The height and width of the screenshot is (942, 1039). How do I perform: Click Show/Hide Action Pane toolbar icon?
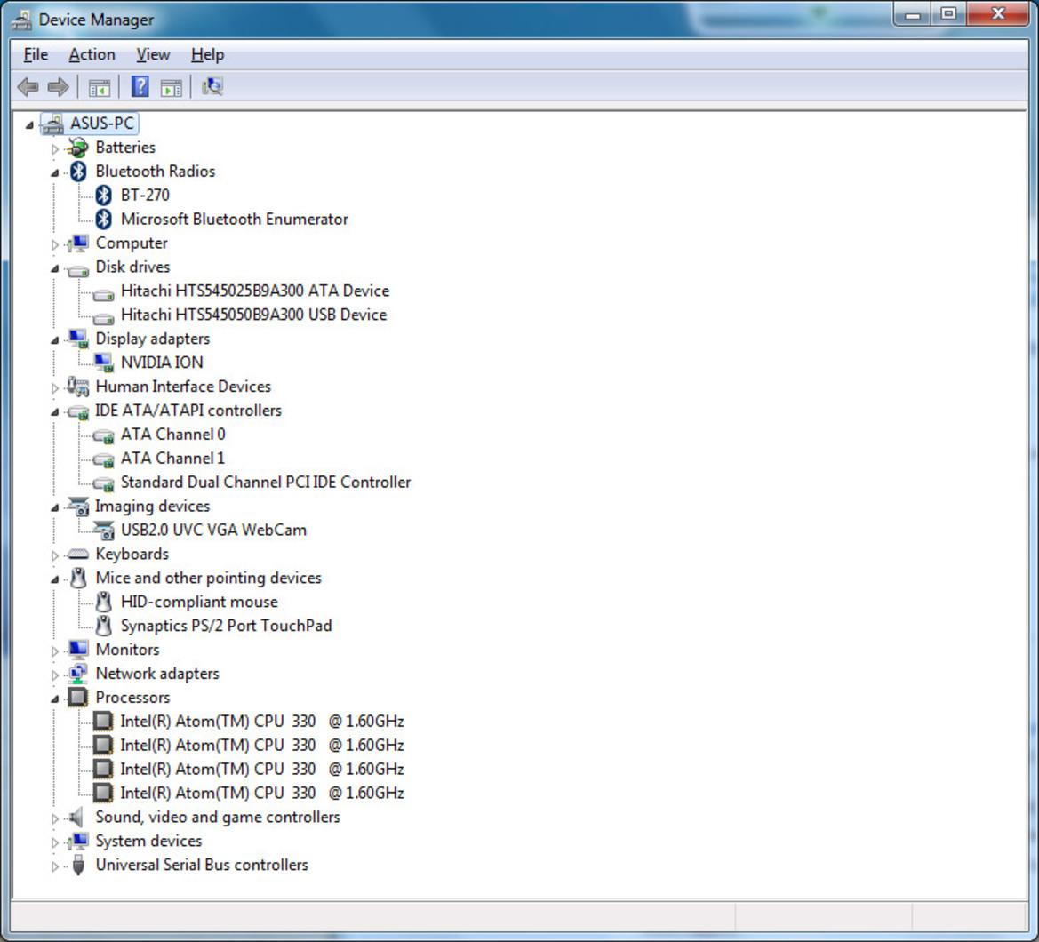(x=171, y=87)
